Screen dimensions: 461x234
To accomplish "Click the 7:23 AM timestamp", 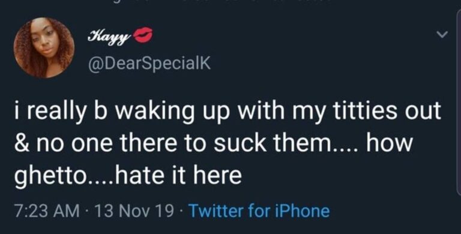I will pyautogui.click(x=47, y=211).
